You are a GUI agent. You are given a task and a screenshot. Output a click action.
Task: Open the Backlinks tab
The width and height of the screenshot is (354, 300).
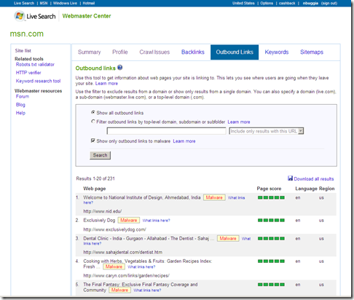[193, 52]
